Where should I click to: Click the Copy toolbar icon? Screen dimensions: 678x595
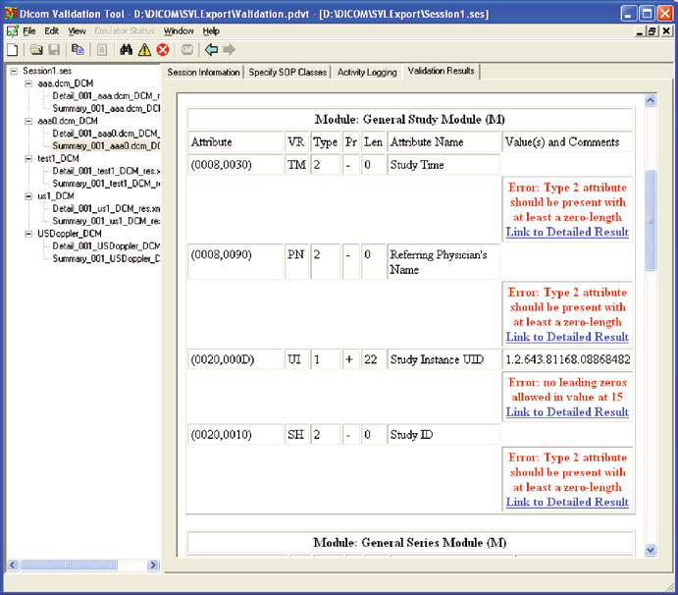coord(77,49)
